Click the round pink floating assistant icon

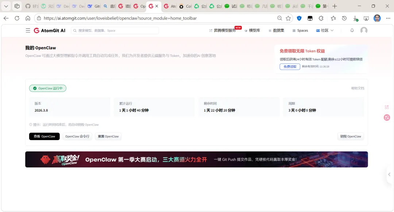tap(387, 117)
